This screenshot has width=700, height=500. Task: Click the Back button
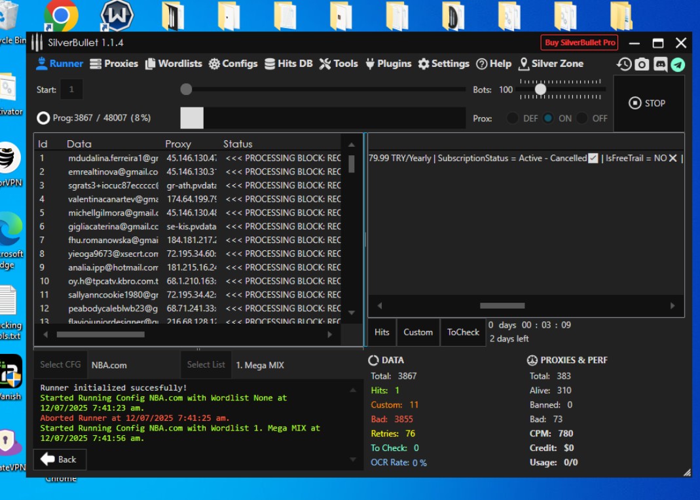coord(60,459)
